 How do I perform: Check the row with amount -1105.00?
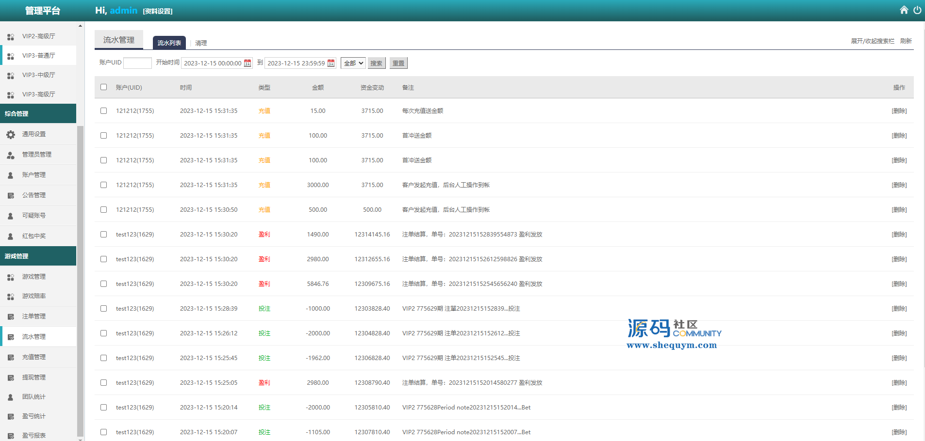[103, 432]
